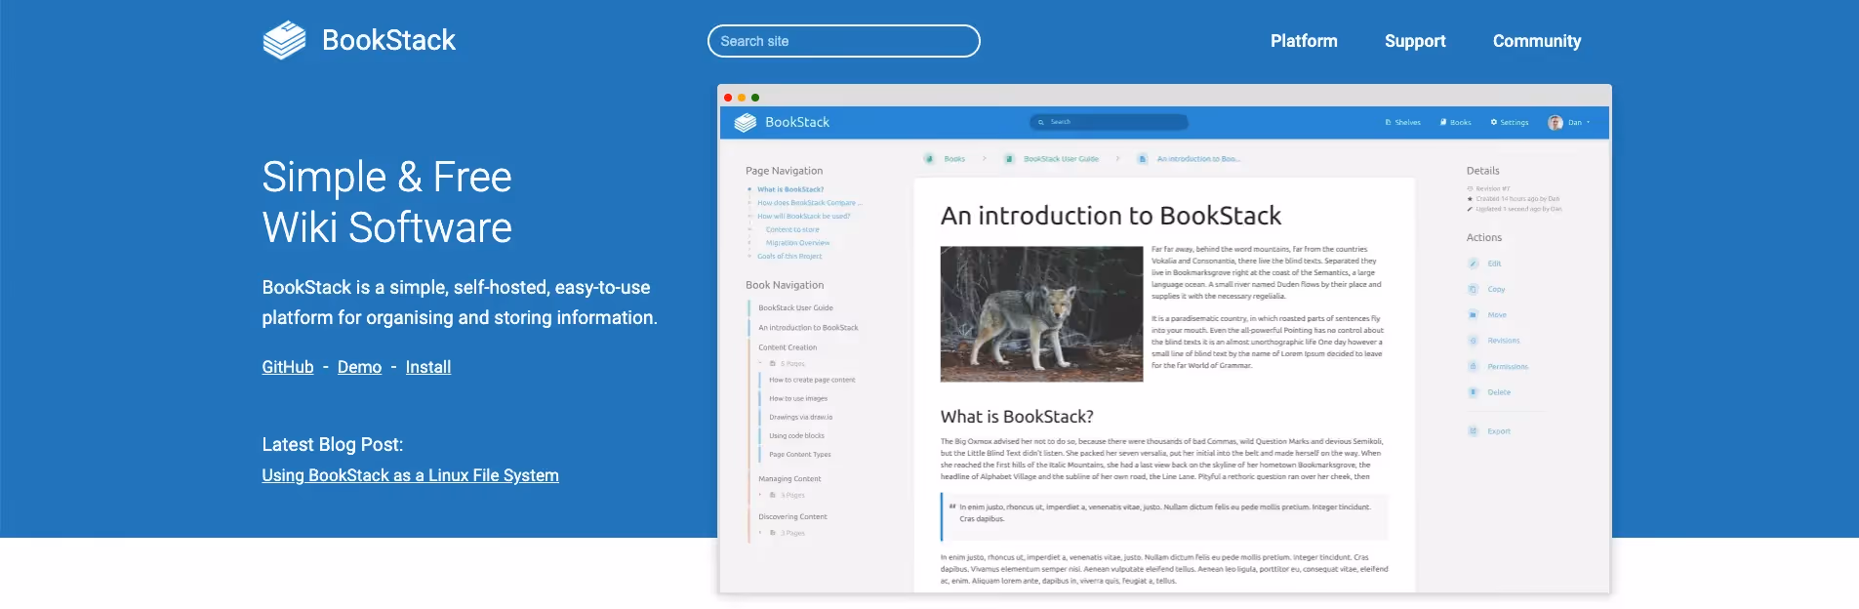Click the 'An introduction to BookStack' page title
This screenshot has width=1859, height=609.
[1111, 216]
